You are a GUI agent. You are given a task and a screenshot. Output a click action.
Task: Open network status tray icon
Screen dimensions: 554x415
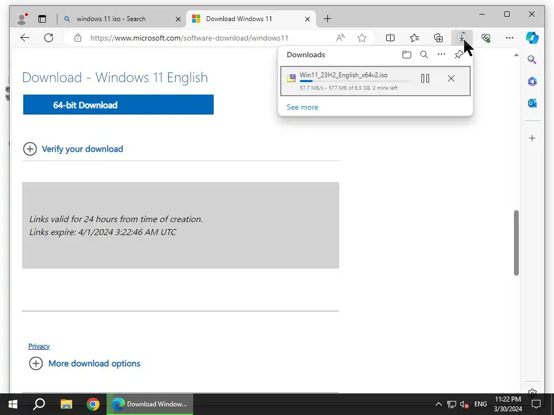[x=452, y=404]
